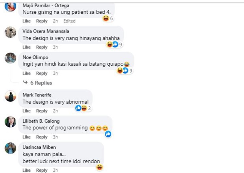
Task: Open the Edited history on first comment
Action: point(69,21)
